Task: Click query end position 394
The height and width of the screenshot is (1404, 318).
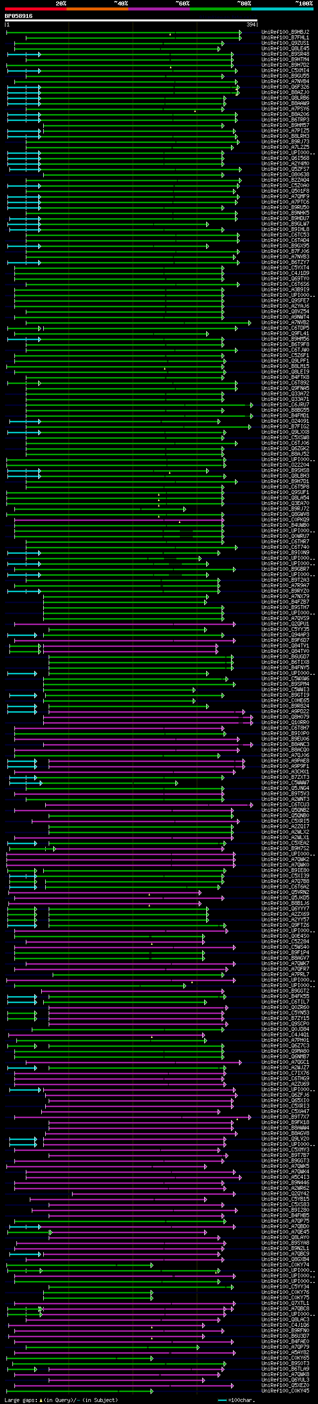Action: 251,24
